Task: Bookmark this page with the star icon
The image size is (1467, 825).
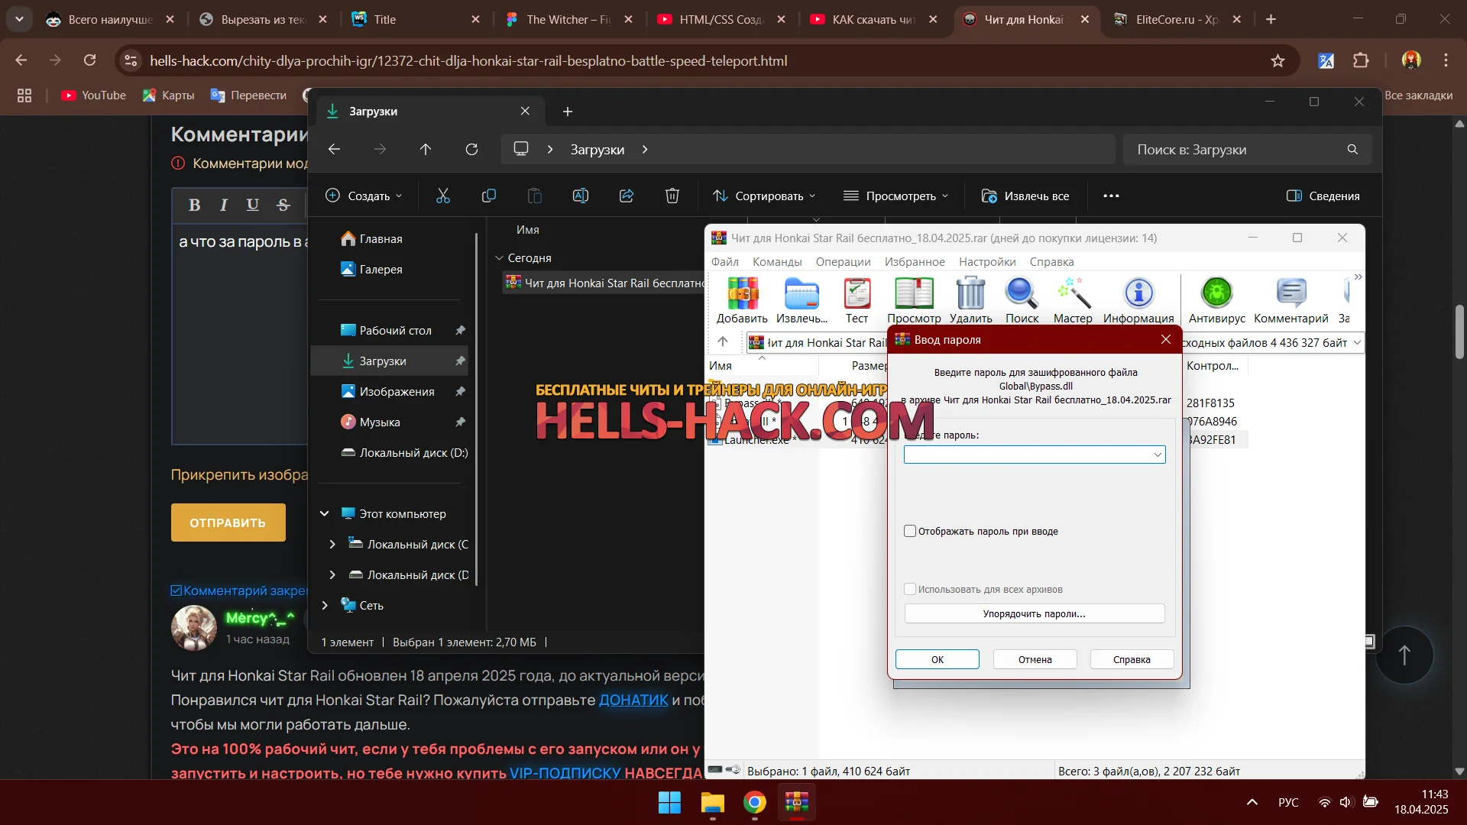Action: point(1278,60)
